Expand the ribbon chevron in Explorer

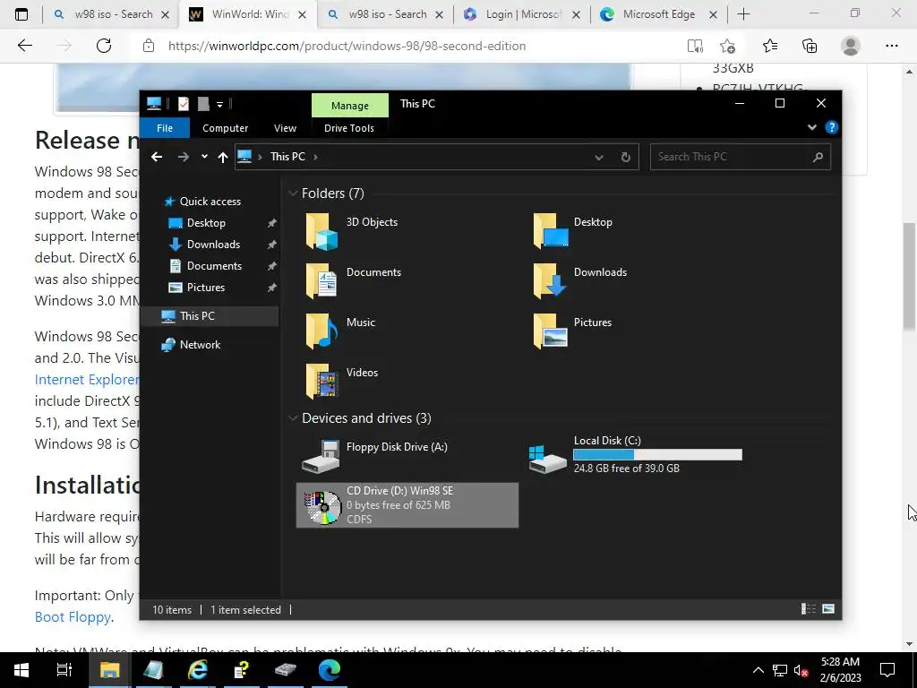click(x=811, y=127)
